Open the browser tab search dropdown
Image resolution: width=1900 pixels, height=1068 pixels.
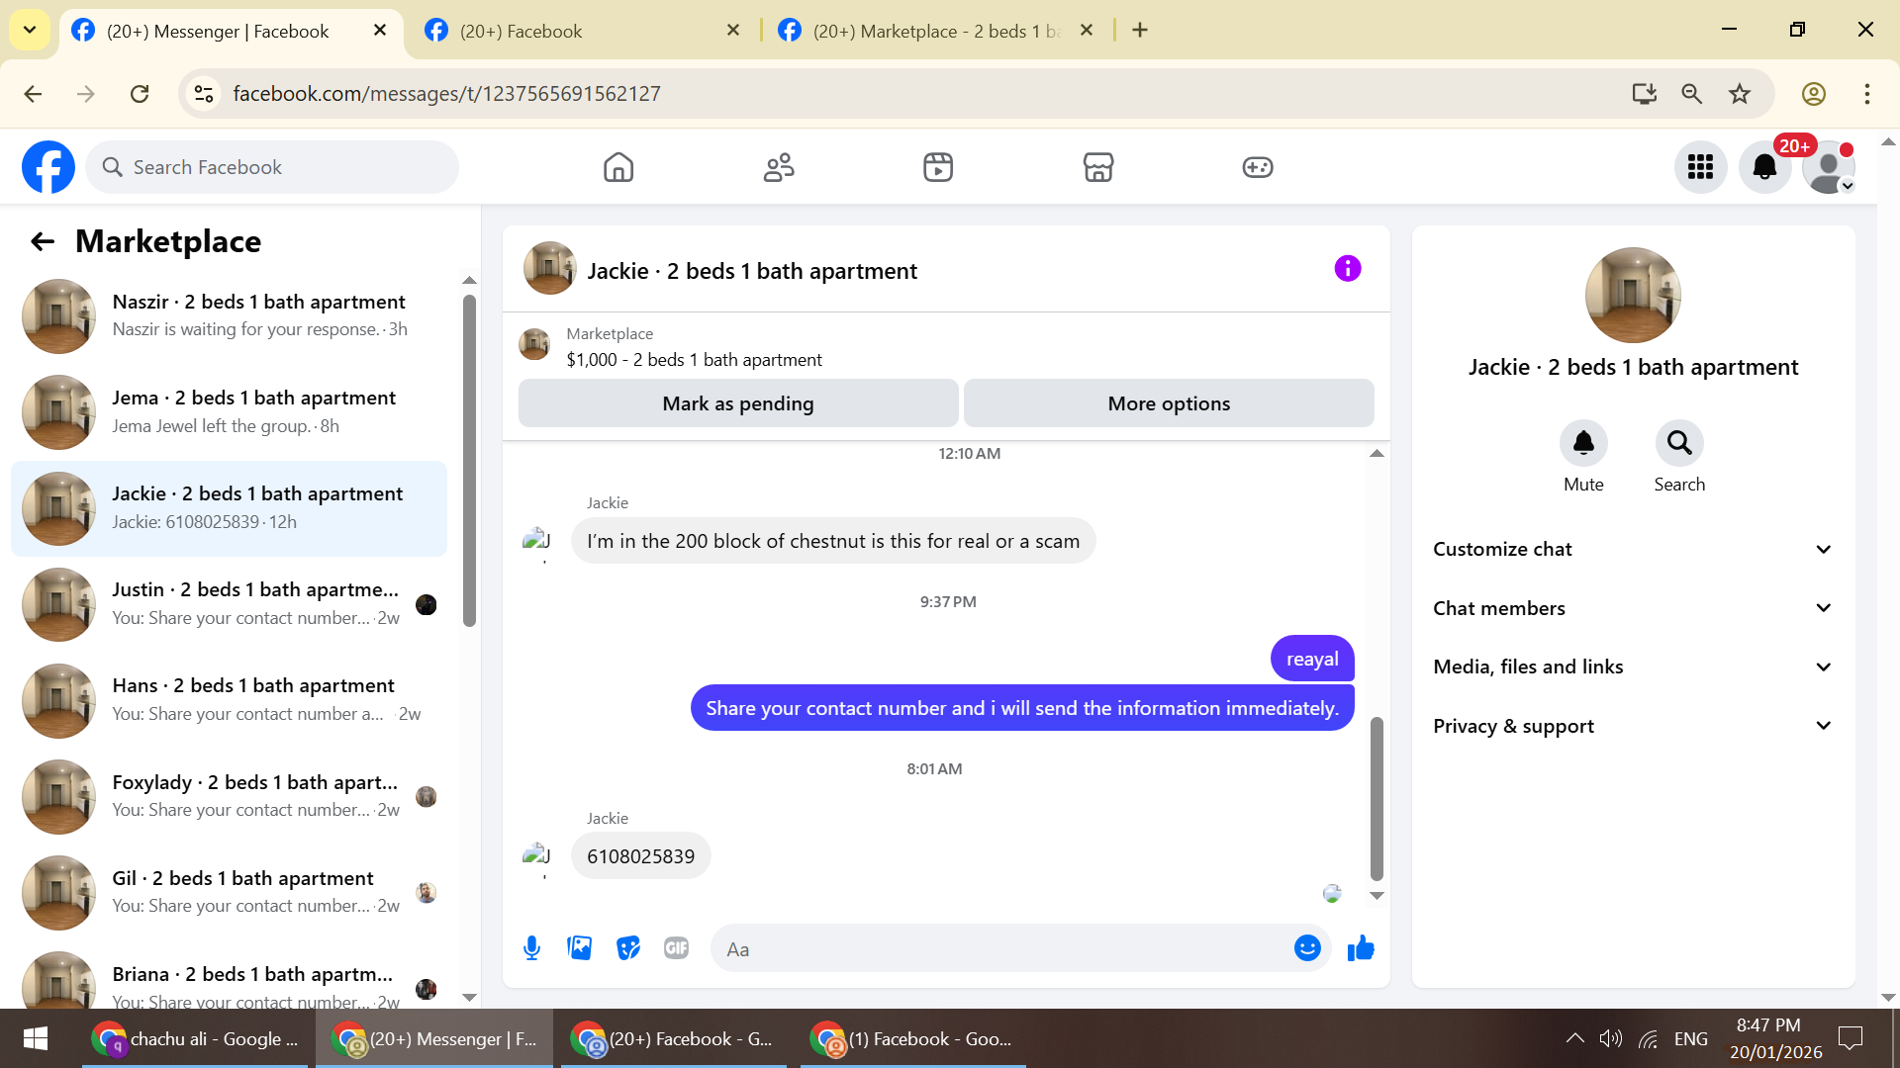pos(30,30)
